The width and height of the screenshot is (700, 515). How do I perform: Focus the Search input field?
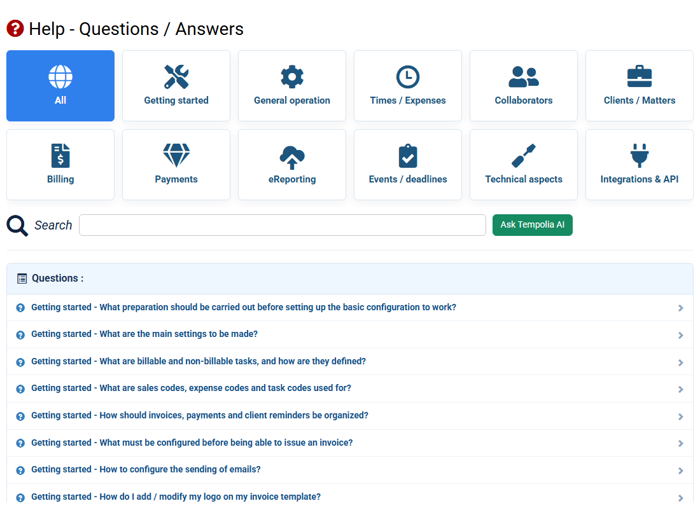(x=282, y=224)
